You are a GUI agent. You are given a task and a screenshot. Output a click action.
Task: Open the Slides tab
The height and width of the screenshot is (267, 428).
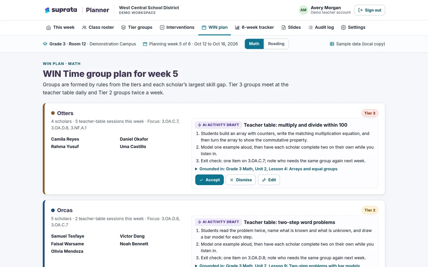coord(291,27)
